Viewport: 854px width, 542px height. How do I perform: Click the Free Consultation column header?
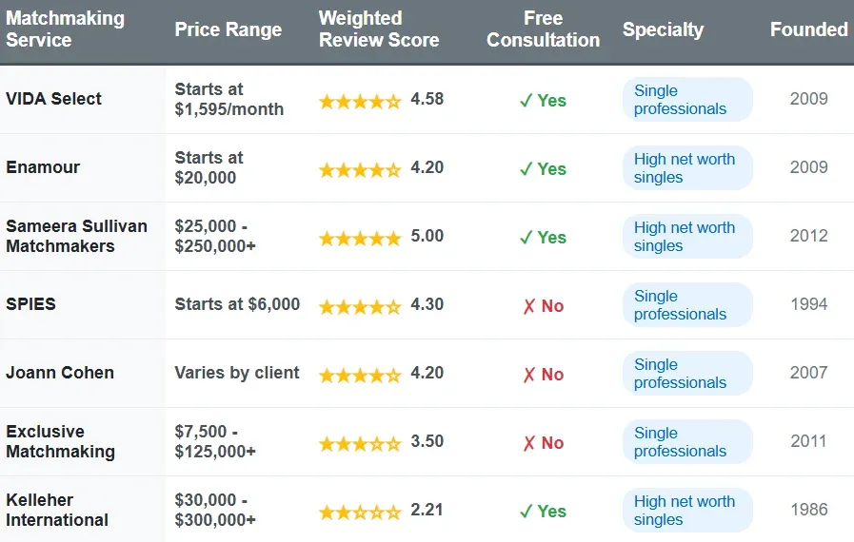[543, 29]
